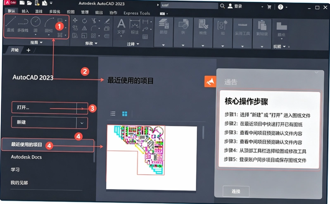Click the 连接 button in the 通告 panel
The height and width of the screenshot is (204, 330).
click(236, 191)
